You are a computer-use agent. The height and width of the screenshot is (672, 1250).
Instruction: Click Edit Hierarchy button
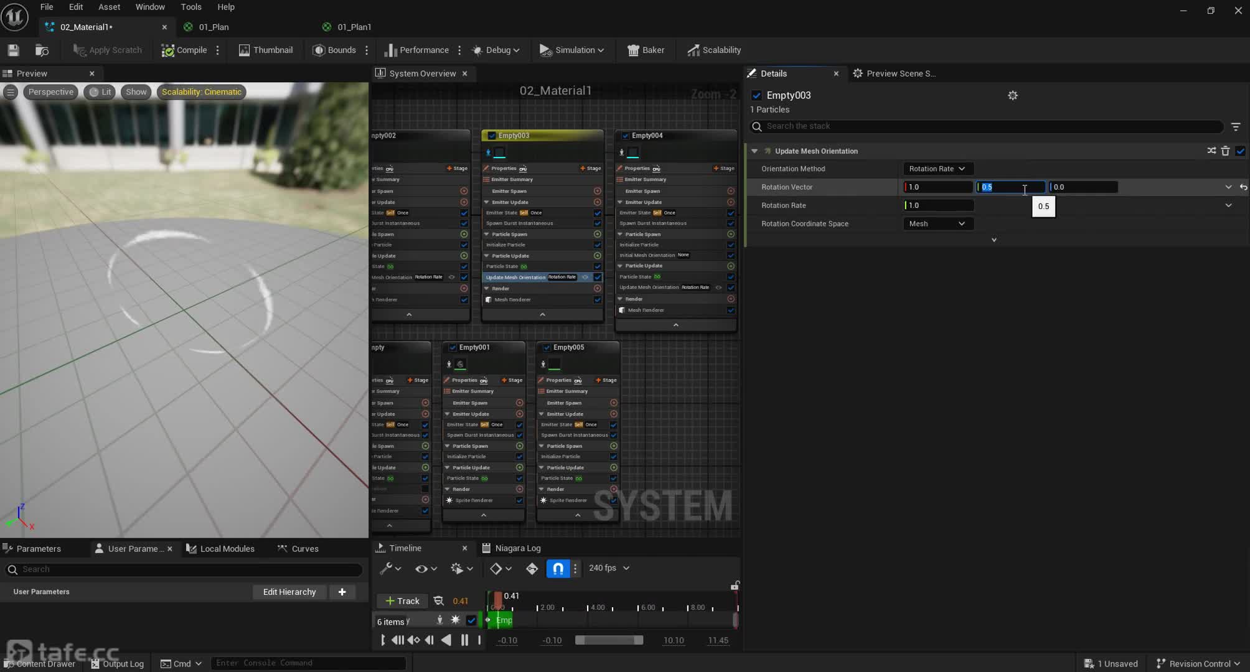click(x=289, y=592)
